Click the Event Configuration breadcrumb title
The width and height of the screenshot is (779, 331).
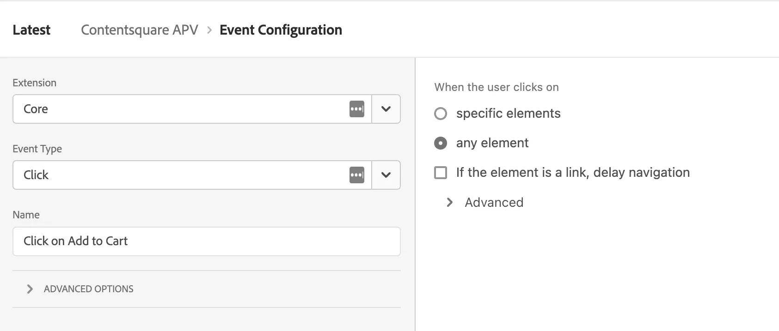click(x=281, y=30)
